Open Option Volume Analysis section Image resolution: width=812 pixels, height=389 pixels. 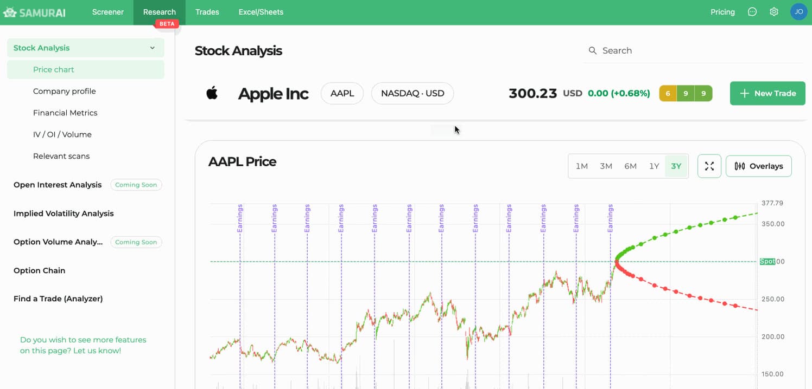pyautogui.click(x=58, y=242)
